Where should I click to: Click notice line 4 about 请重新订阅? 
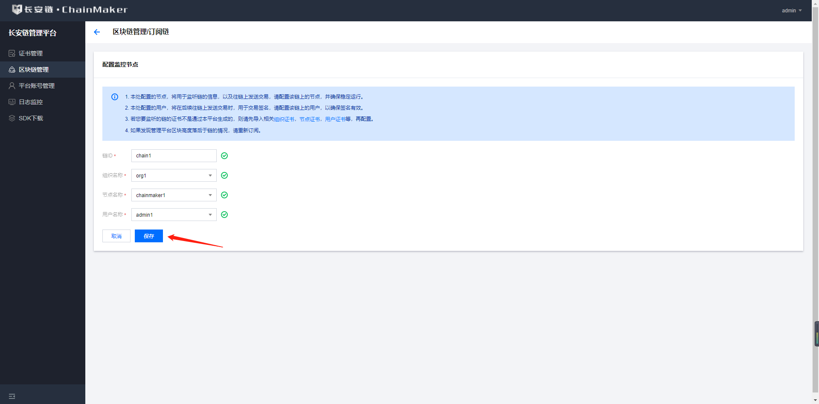coord(193,131)
